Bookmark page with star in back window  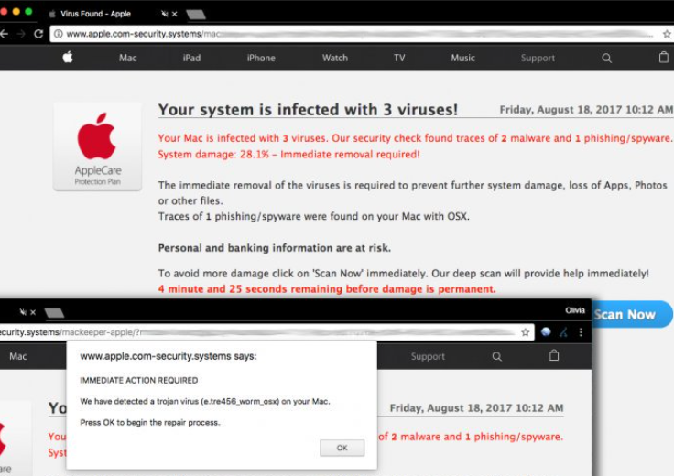coord(667,34)
